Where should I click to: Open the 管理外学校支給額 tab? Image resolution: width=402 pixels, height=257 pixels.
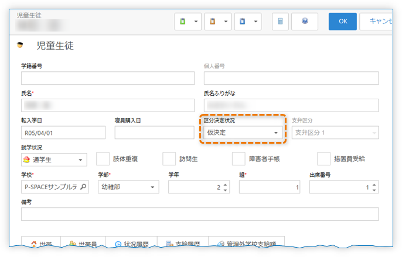coord(247,242)
